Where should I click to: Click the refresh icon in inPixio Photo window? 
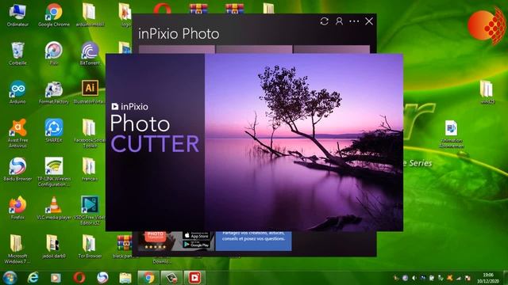click(325, 21)
